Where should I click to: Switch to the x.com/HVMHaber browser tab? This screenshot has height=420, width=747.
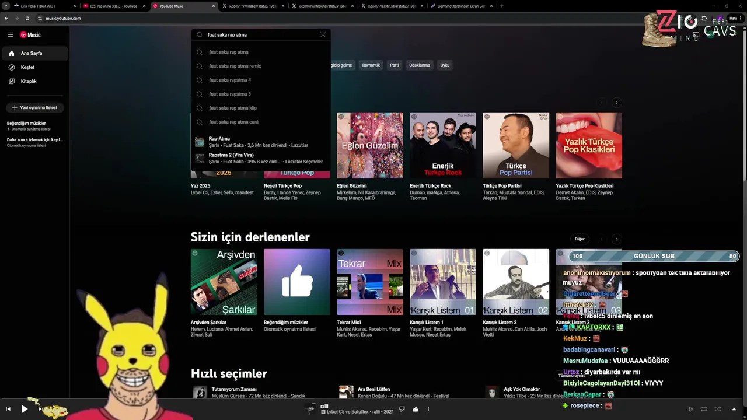pos(253,6)
